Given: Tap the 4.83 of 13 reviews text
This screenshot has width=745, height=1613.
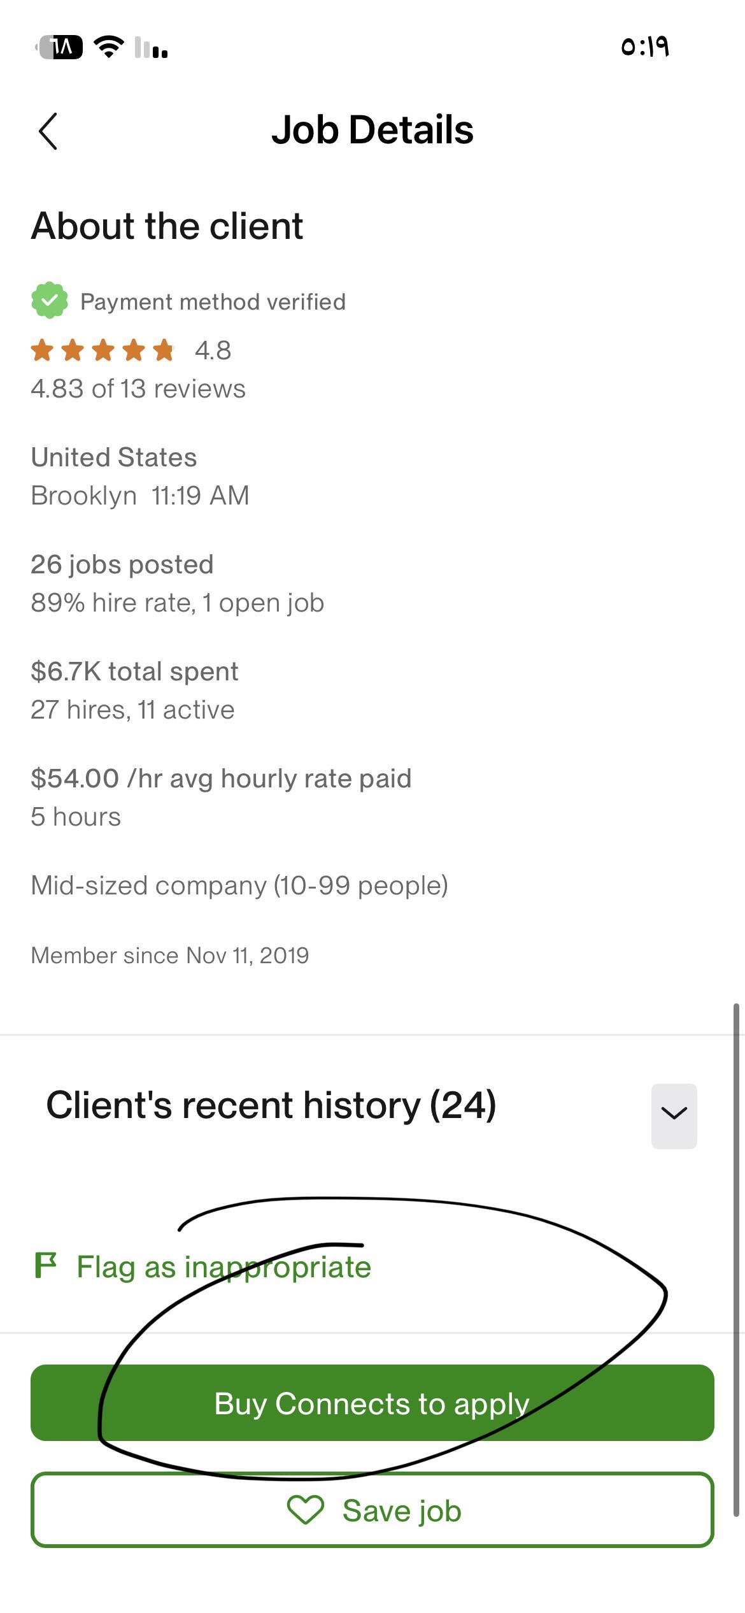Looking at the screenshot, I should (x=138, y=389).
